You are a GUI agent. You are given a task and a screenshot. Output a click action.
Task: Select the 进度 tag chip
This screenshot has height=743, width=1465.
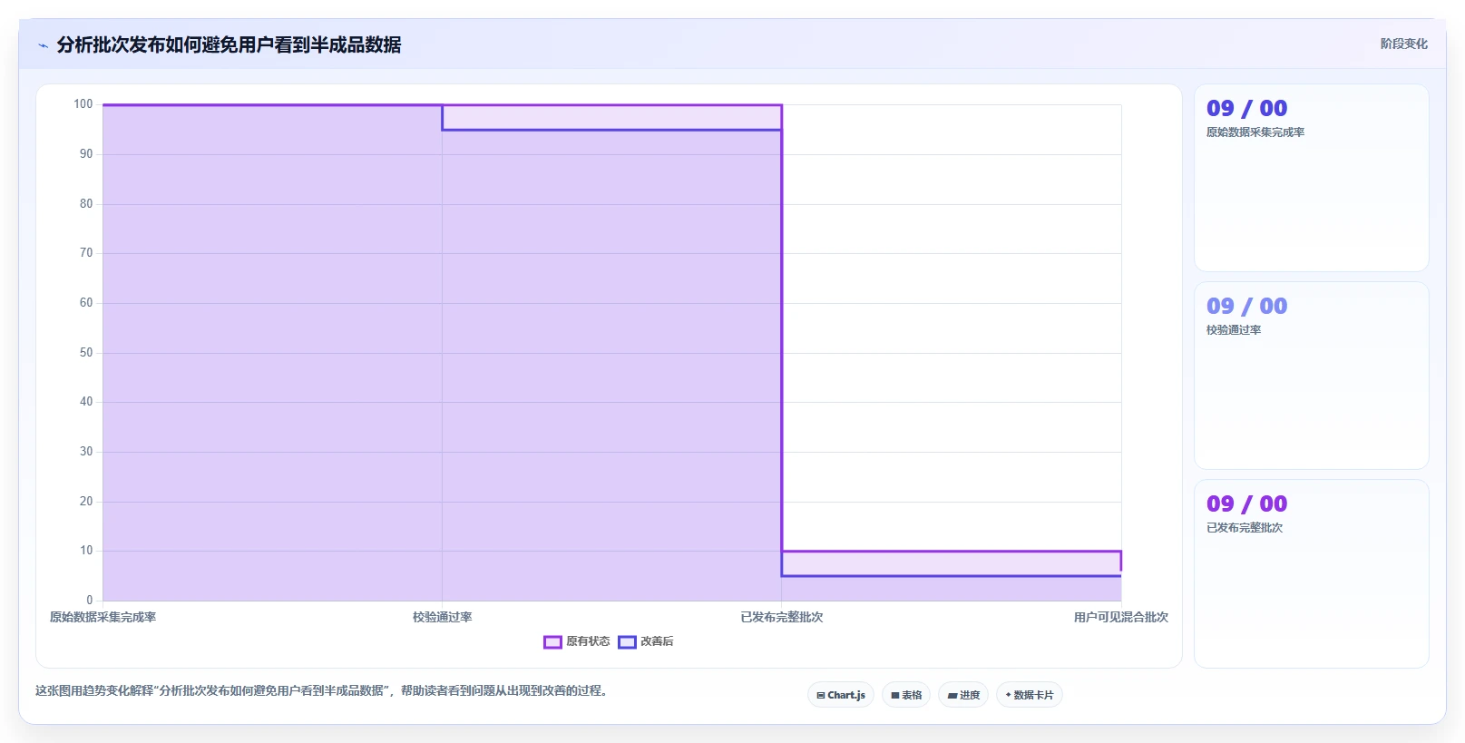(963, 695)
